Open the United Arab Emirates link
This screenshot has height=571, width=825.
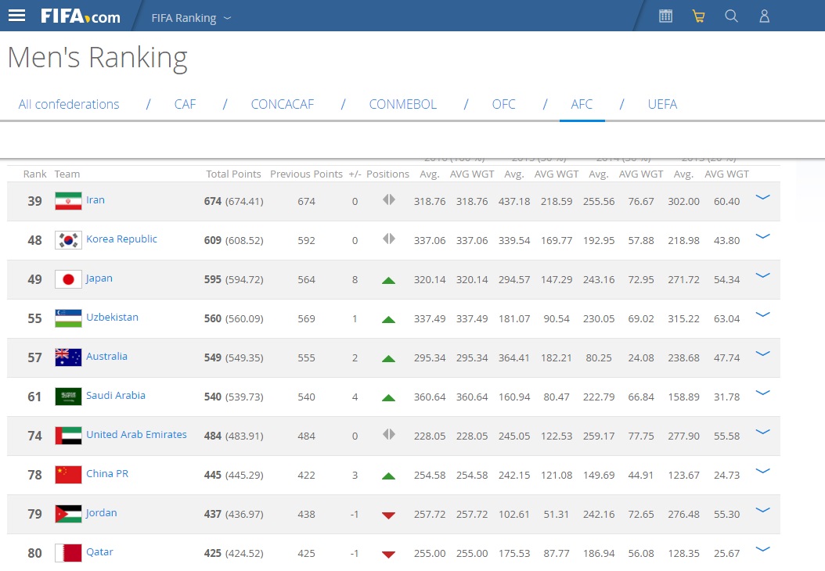point(136,435)
